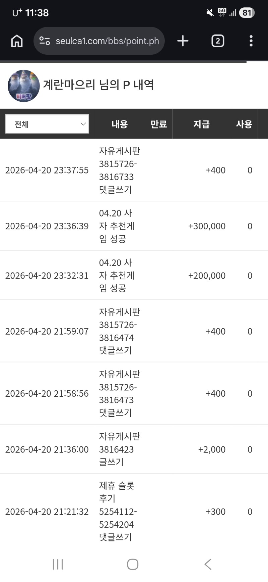The image size is (268, 582).
Task: Open a new tab with plus icon
Action: (x=183, y=41)
